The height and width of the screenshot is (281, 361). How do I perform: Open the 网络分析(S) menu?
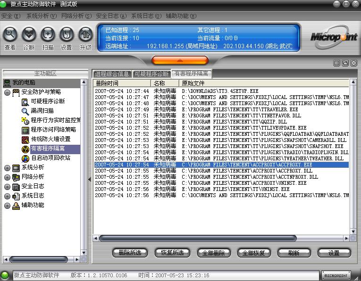point(76,16)
